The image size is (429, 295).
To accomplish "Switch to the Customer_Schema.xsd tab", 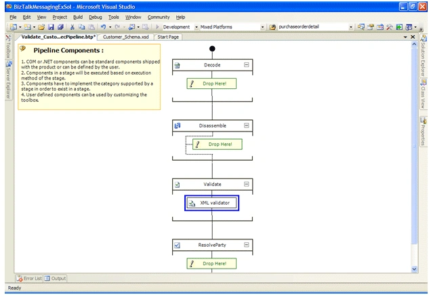I will 126,37.
